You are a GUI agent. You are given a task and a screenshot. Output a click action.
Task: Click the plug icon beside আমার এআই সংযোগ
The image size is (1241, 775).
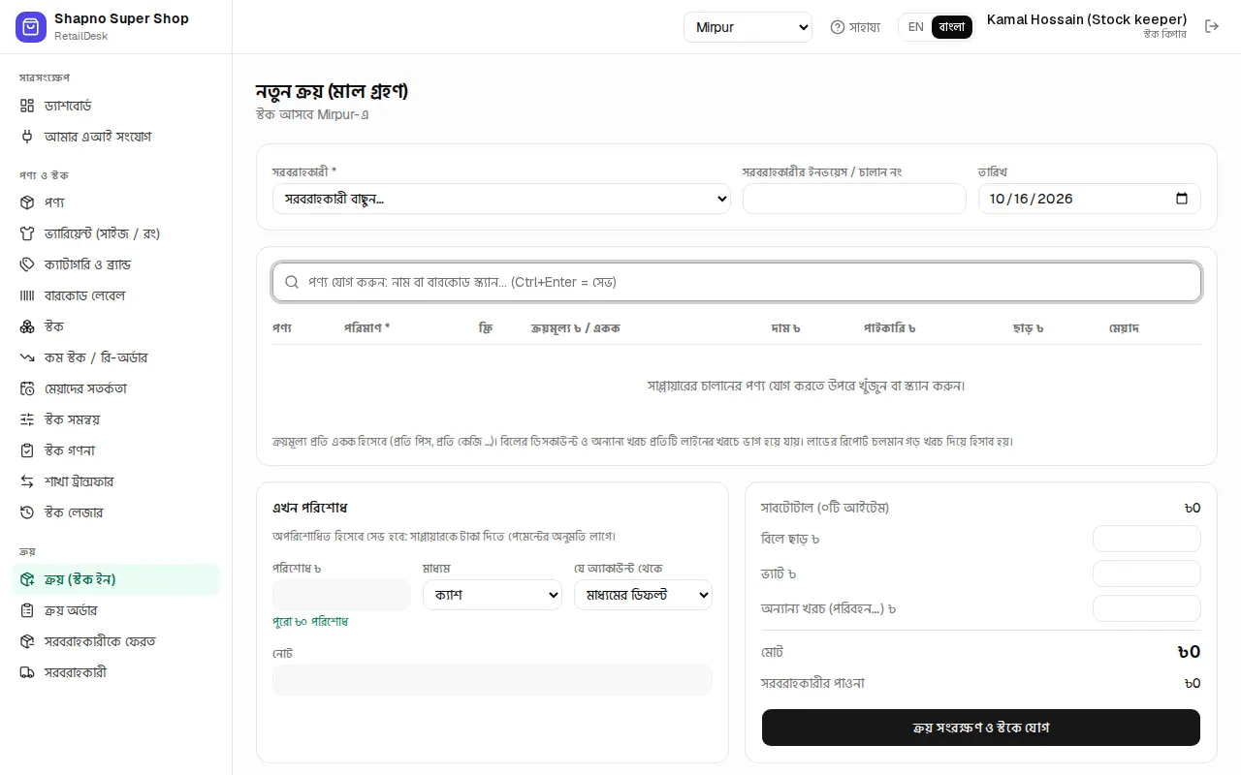(x=27, y=137)
